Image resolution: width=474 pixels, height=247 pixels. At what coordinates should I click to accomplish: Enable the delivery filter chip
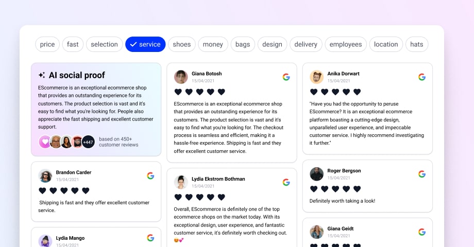click(x=306, y=44)
